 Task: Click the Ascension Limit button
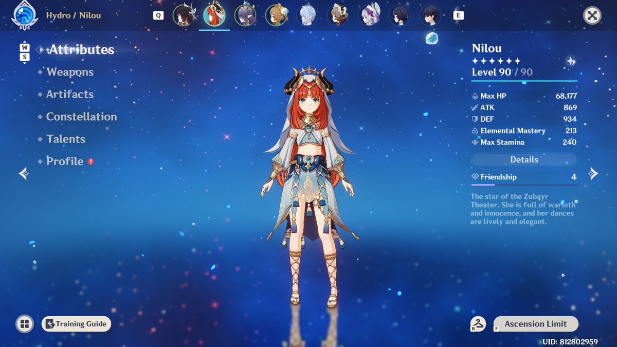coord(535,324)
